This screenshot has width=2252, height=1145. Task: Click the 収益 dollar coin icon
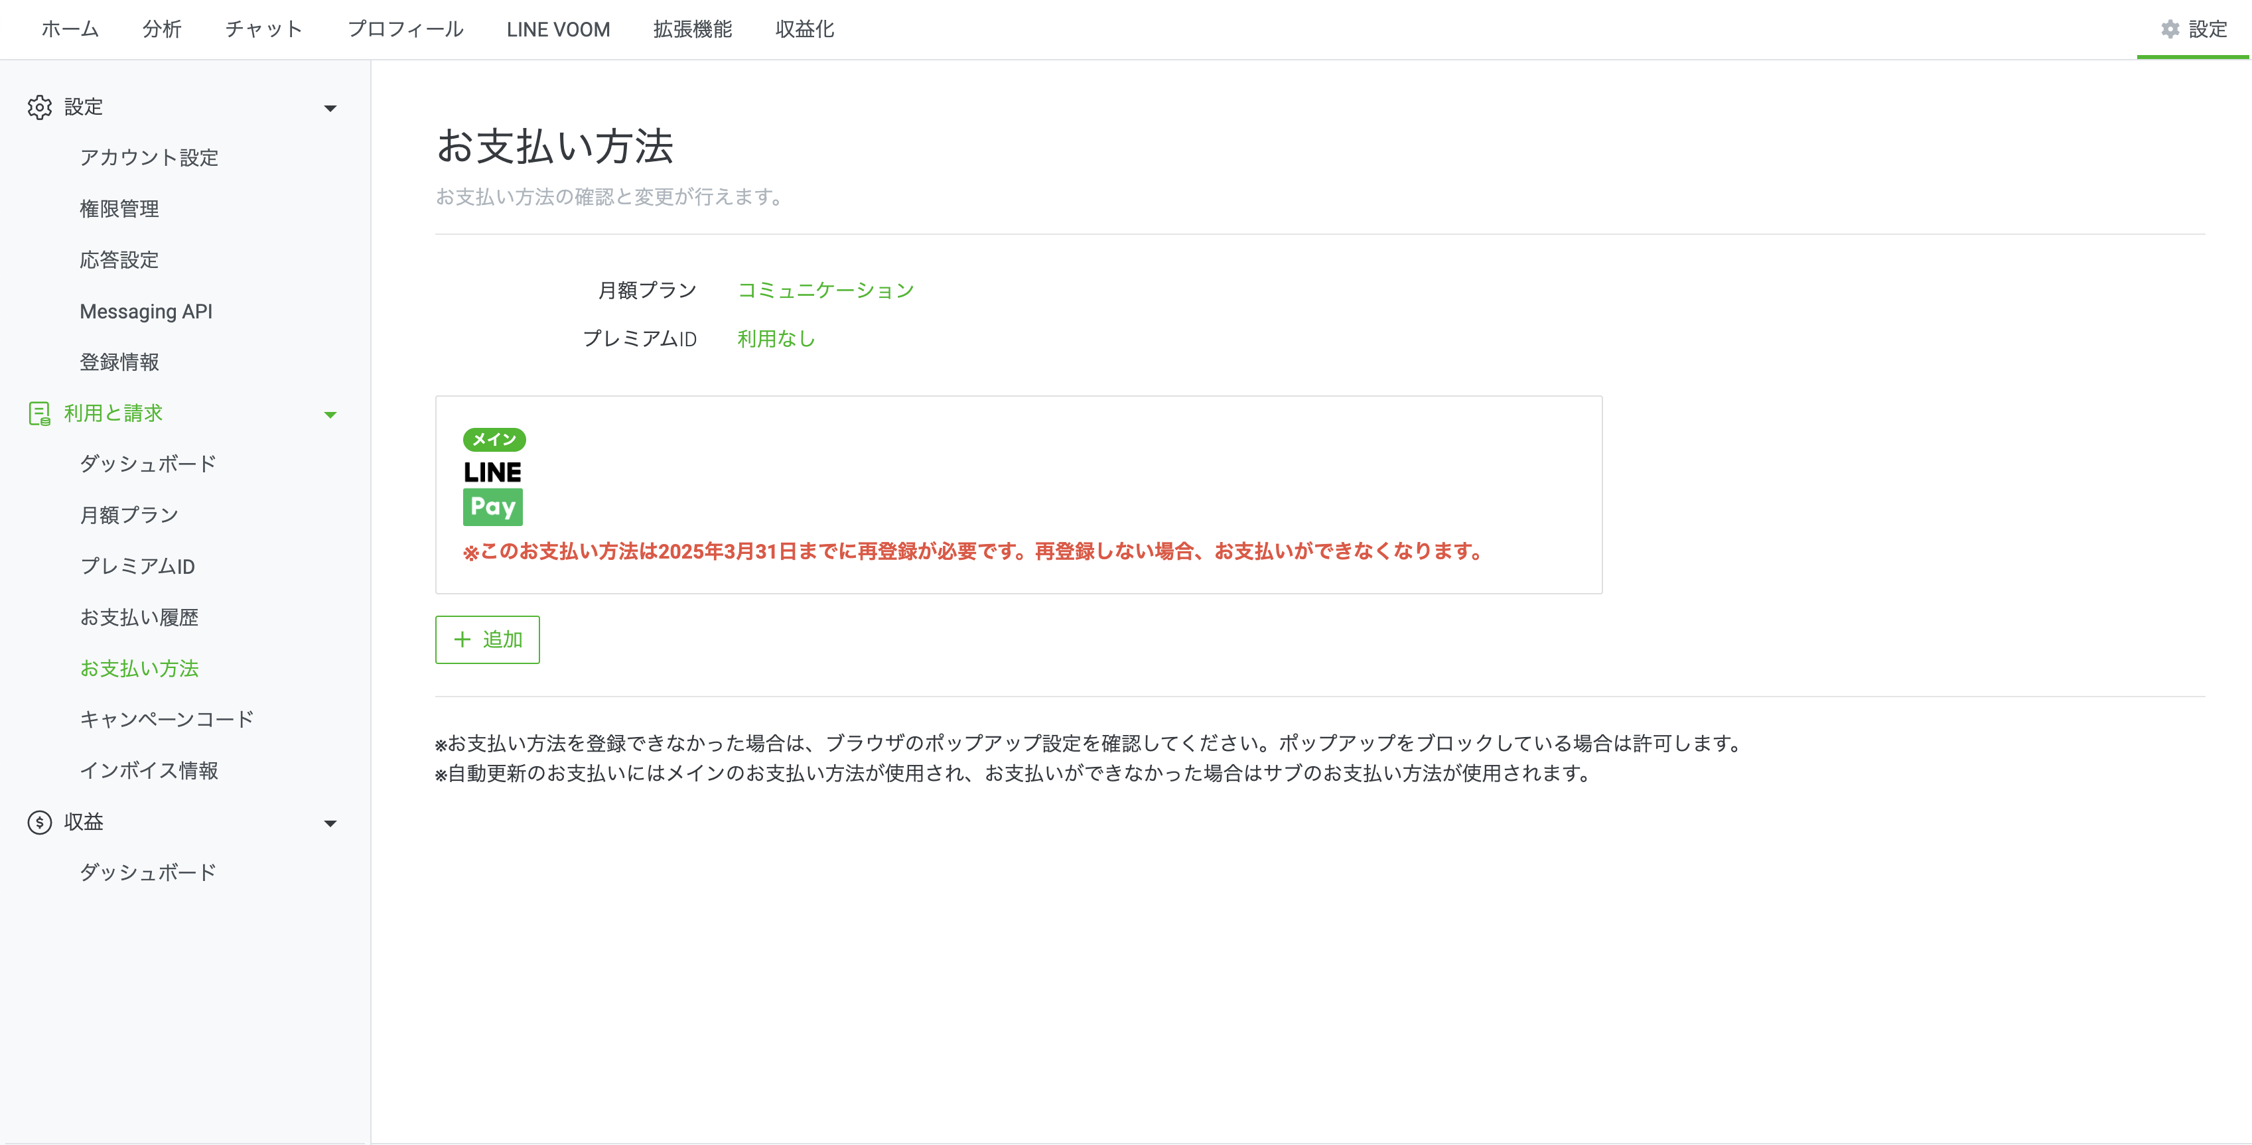[x=39, y=823]
